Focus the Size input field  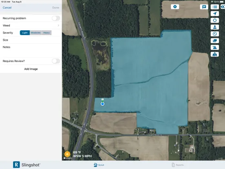[x=31, y=40]
